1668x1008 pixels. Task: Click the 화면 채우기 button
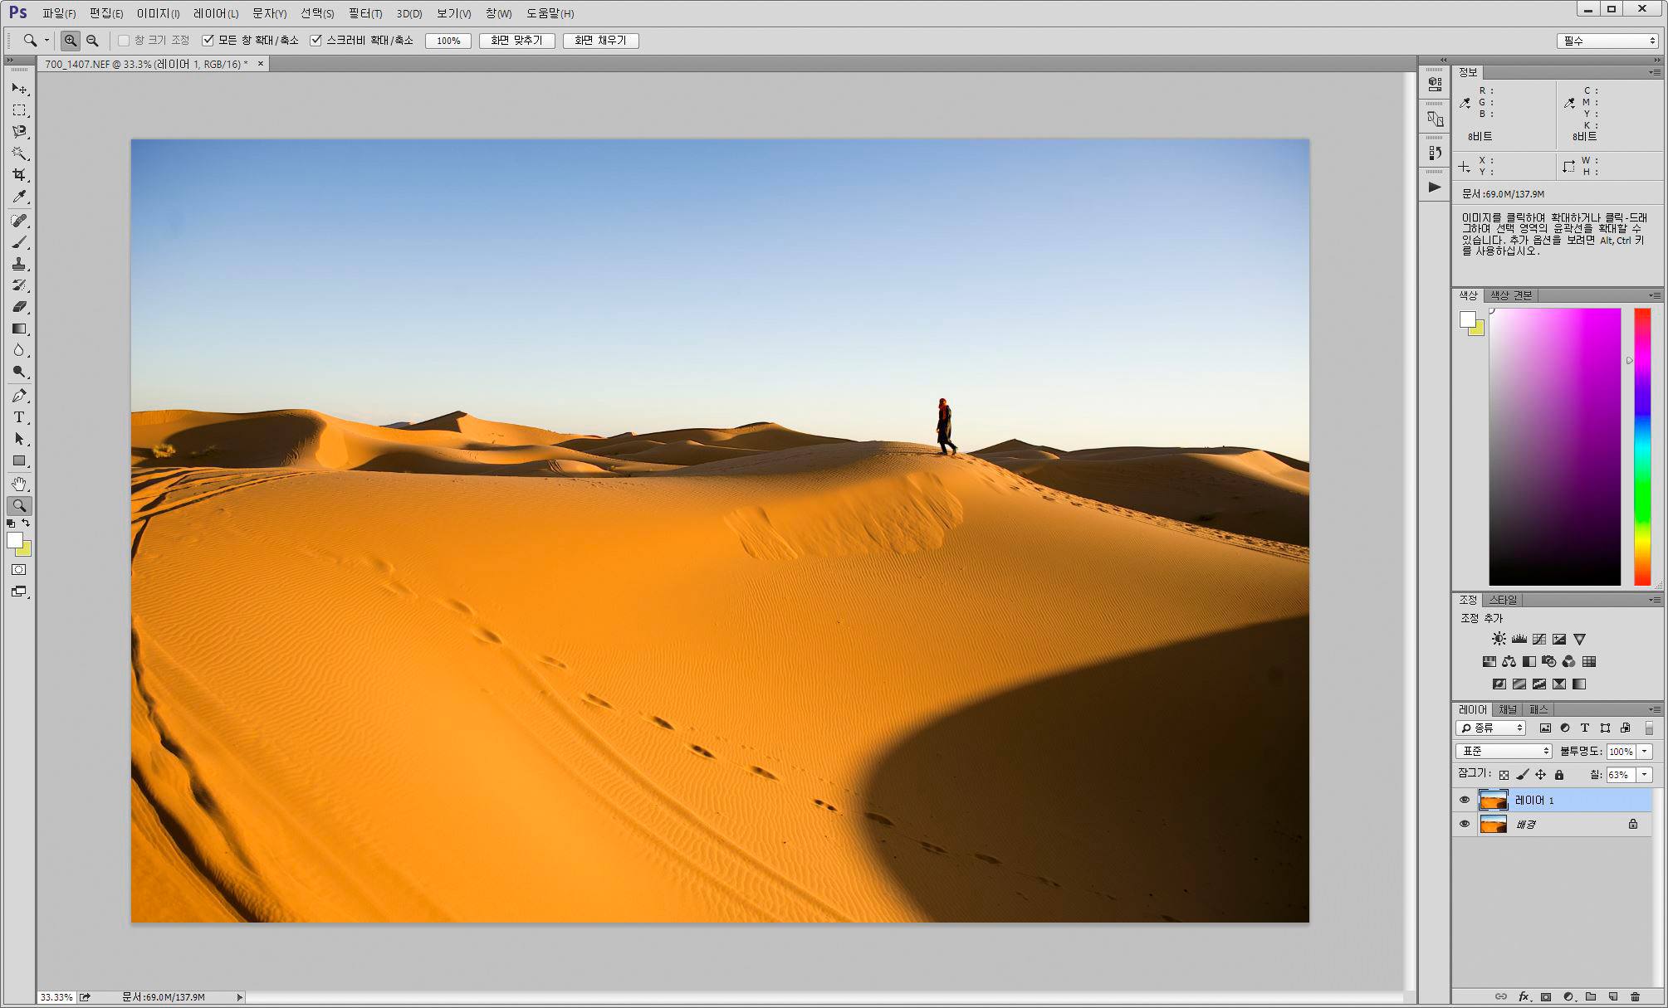click(600, 41)
